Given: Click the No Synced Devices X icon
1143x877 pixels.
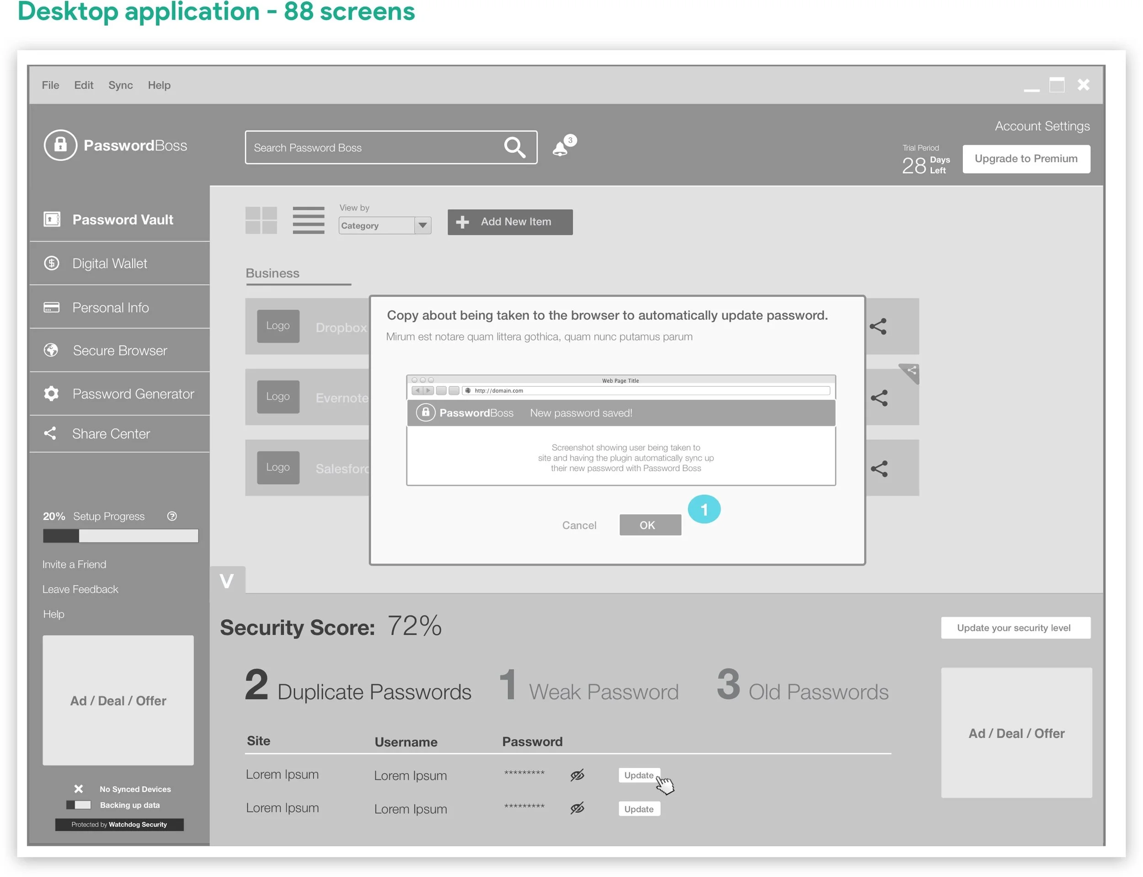Looking at the screenshot, I should pyautogui.click(x=78, y=789).
